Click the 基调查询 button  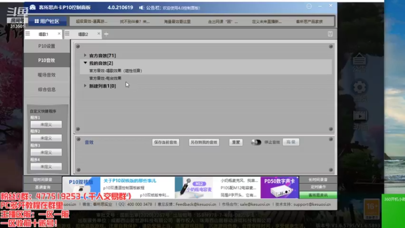tap(43, 187)
